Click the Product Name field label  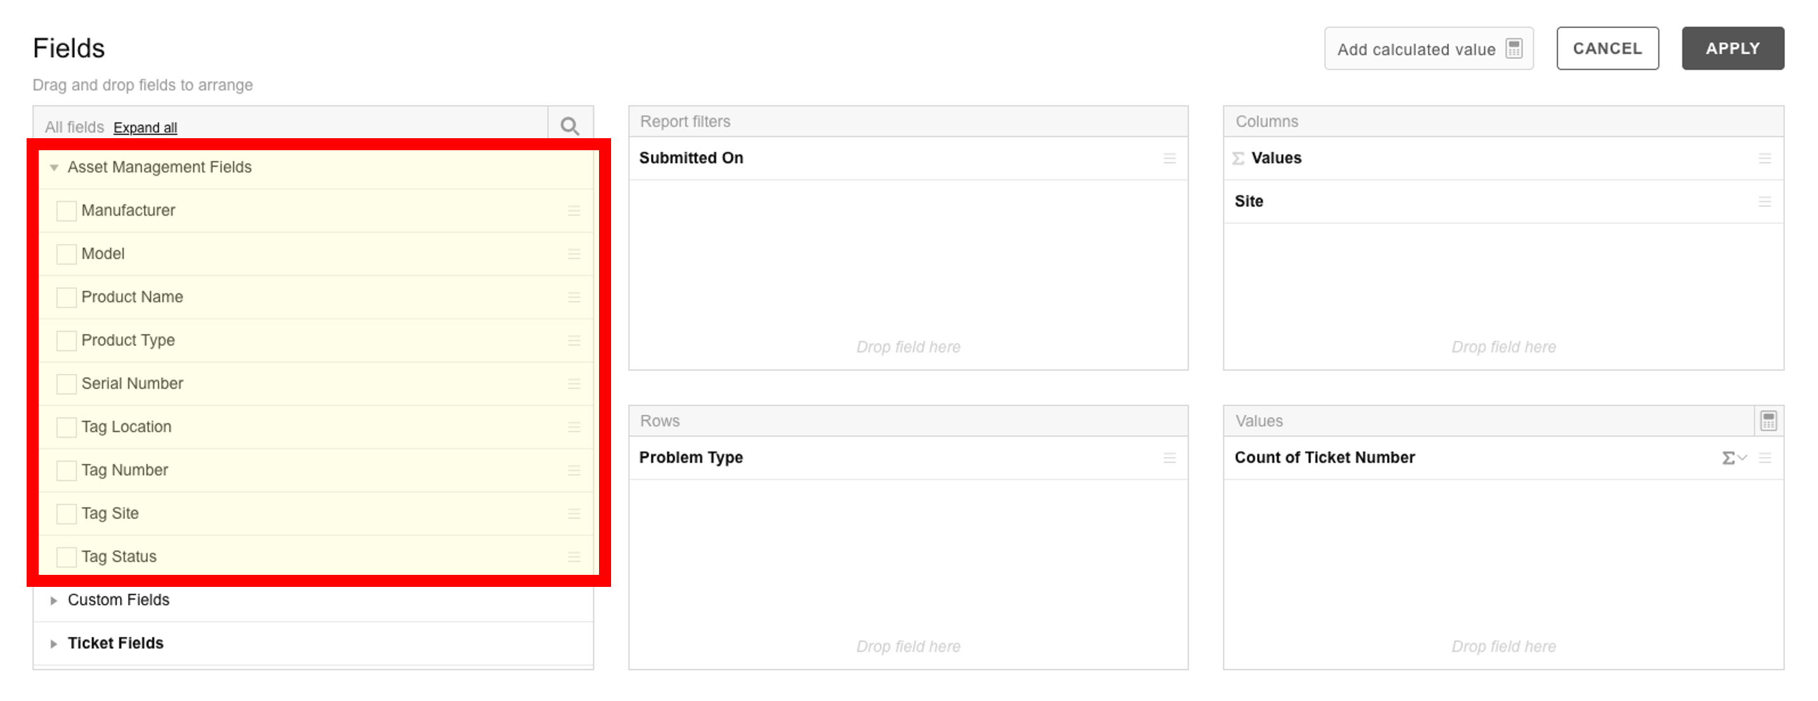132,297
